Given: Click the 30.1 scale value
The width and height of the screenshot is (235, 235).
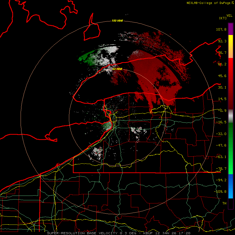Looking at the screenshot, I should (x=222, y=87).
